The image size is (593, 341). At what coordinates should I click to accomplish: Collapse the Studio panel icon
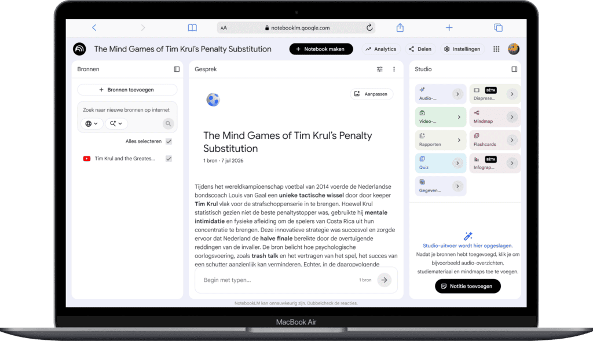[514, 69]
